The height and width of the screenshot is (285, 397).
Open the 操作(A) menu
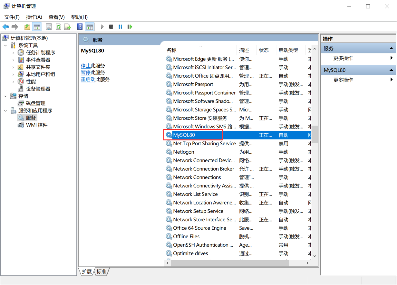pos(34,17)
